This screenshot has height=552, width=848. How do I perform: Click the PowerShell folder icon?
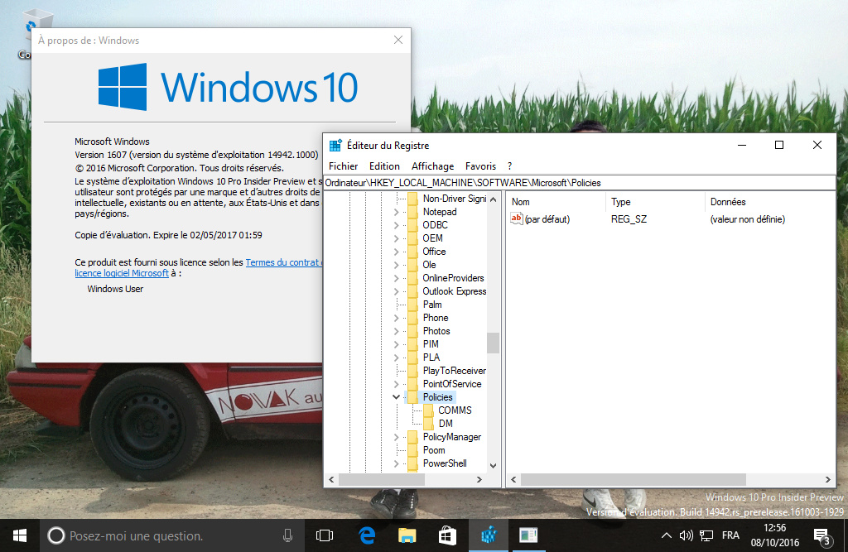(412, 464)
